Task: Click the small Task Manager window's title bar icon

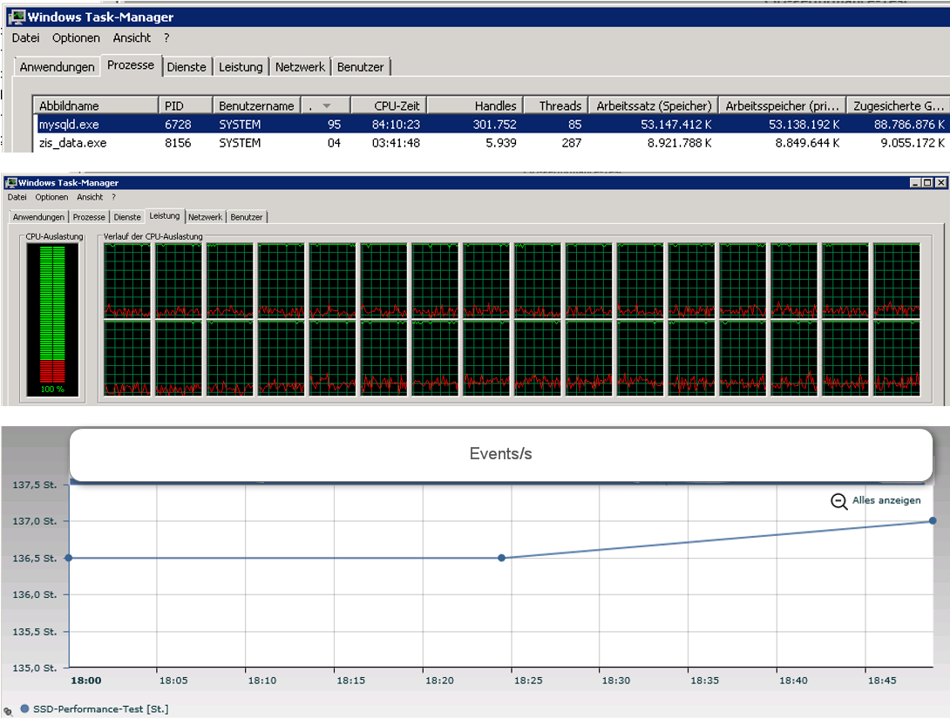Action: tap(10, 183)
